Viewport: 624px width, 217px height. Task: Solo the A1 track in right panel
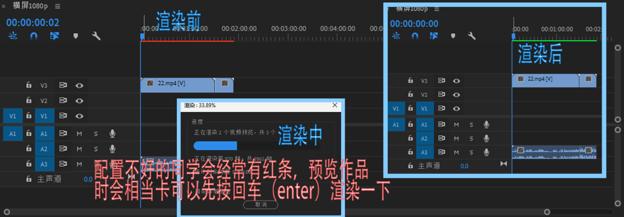pyautogui.click(x=471, y=125)
